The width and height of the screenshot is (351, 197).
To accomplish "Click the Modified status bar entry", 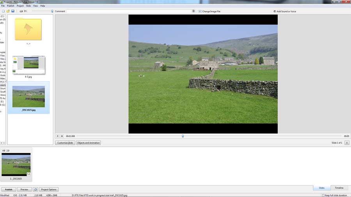I will pyautogui.click(x=5, y=195).
